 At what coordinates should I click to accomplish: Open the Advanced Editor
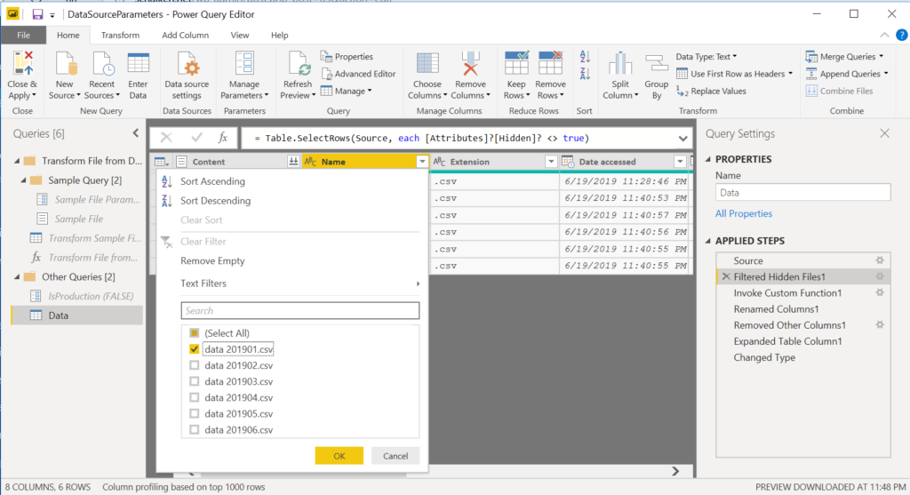pos(358,74)
